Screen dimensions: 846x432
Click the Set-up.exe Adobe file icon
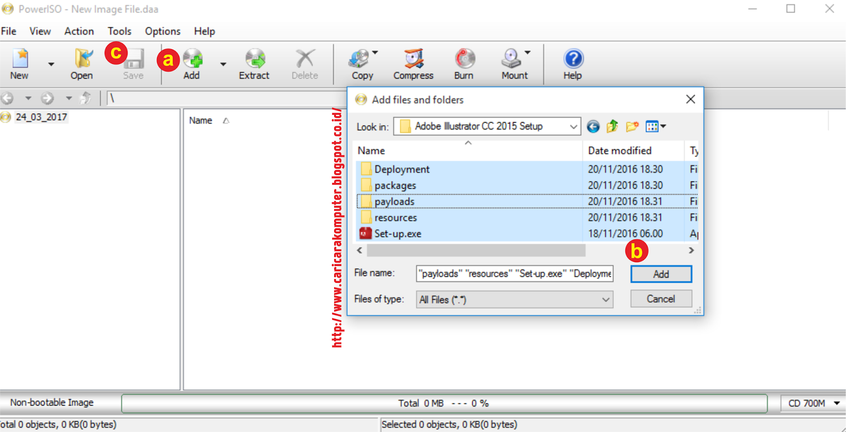click(365, 233)
